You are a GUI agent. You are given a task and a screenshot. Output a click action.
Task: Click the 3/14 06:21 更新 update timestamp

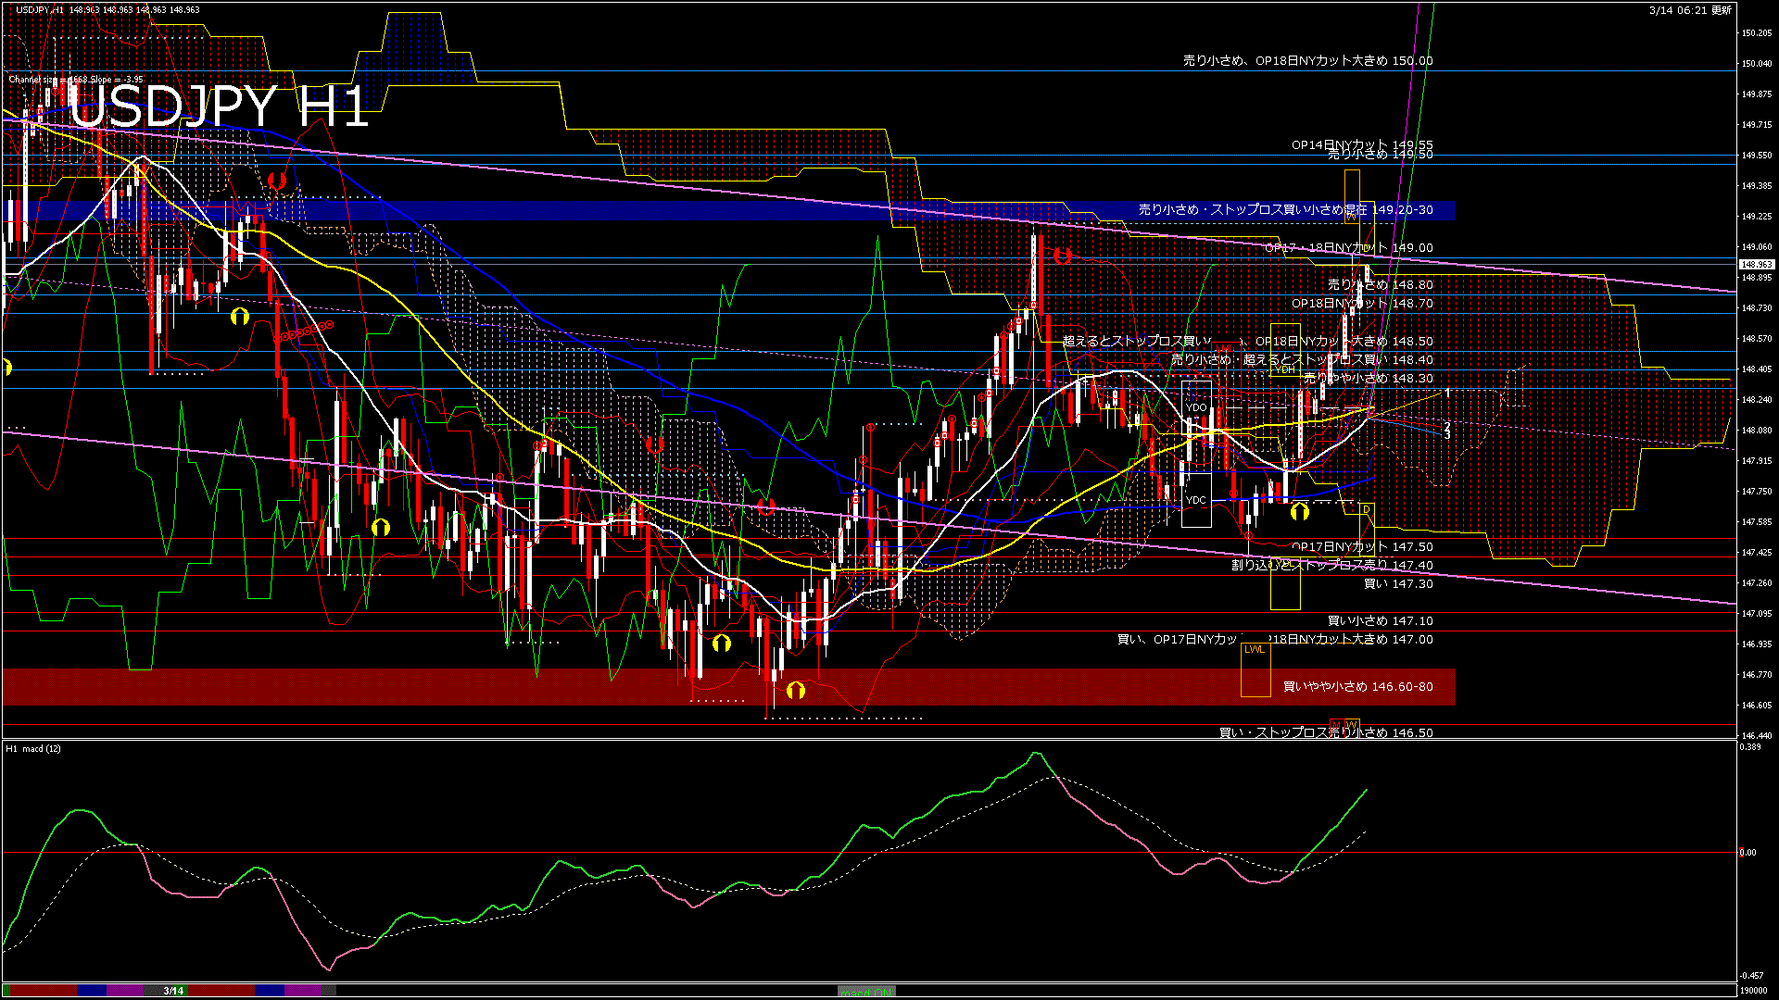pos(1690,10)
